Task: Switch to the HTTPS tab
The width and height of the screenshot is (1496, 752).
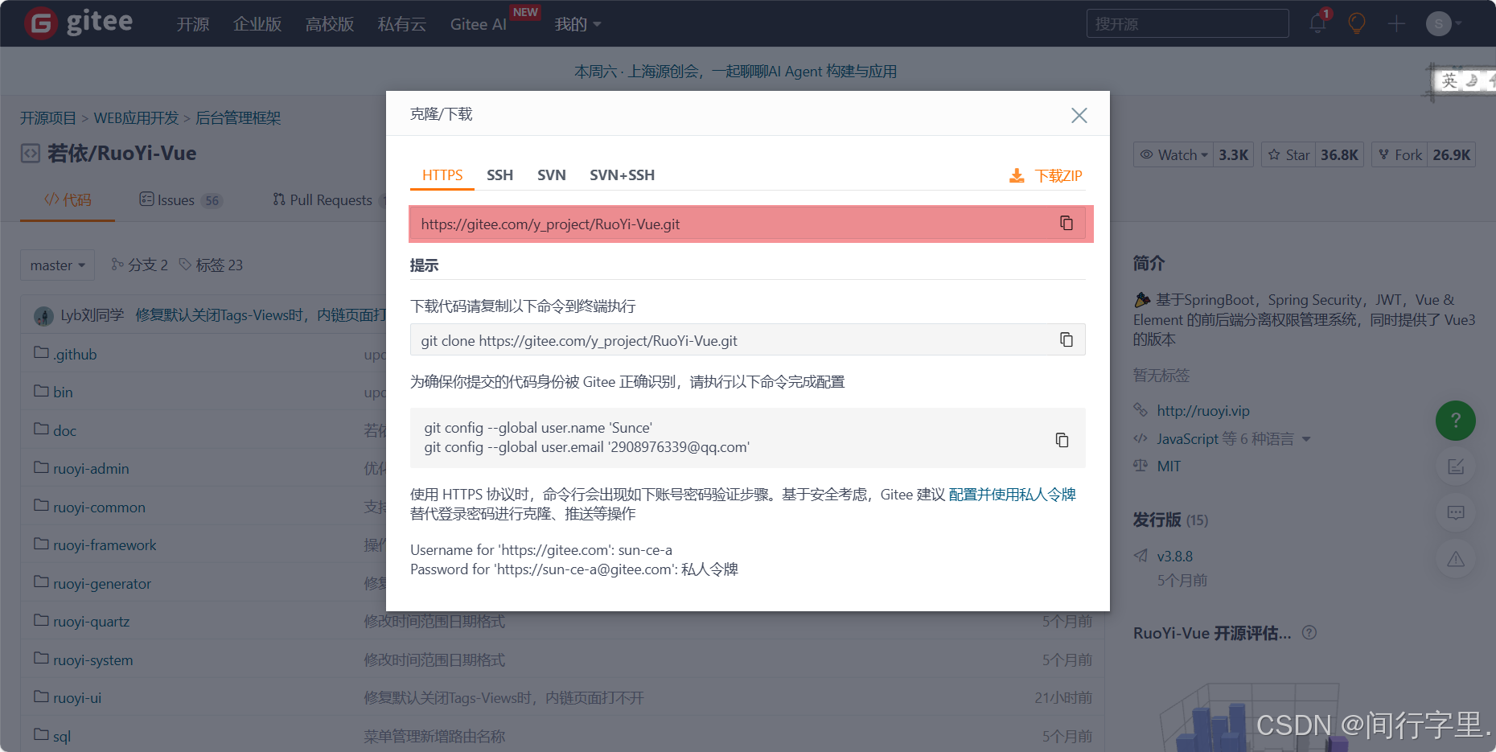Action: tap(442, 175)
